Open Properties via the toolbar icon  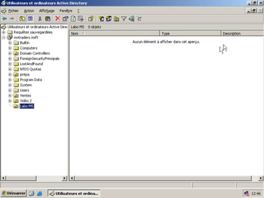65,19
